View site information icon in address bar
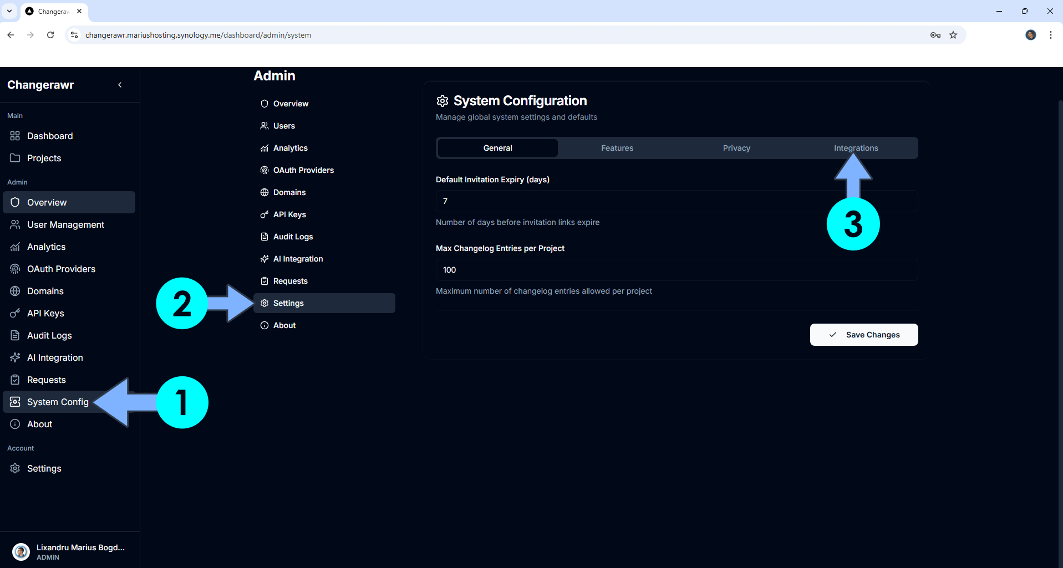 74,35
